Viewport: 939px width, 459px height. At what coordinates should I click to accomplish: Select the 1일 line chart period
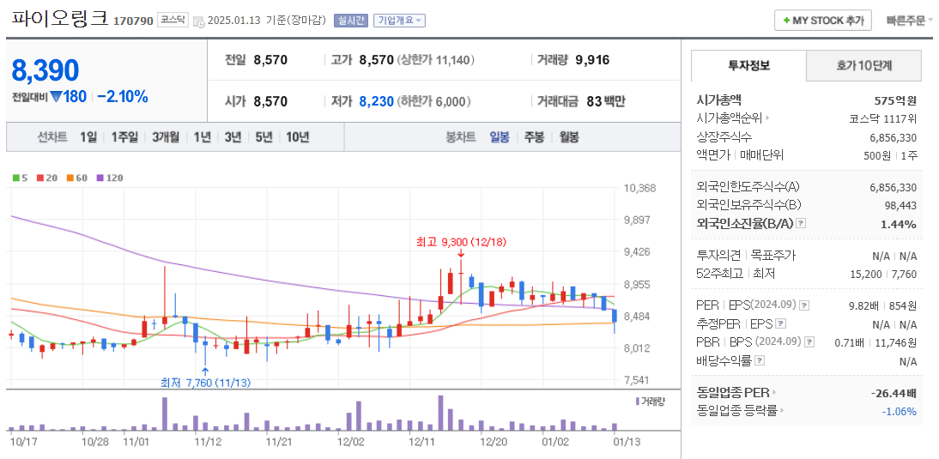point(88,137)
